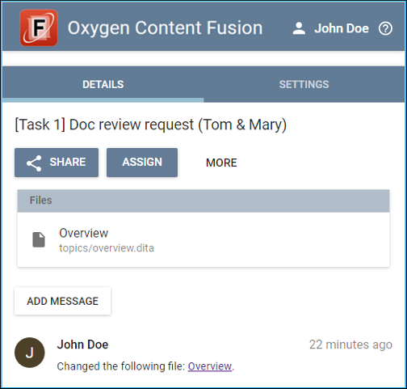Click the J avatar circle

coord(30,353)
